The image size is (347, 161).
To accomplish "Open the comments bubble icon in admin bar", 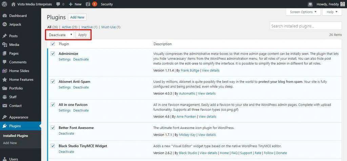I will point(58,4).
